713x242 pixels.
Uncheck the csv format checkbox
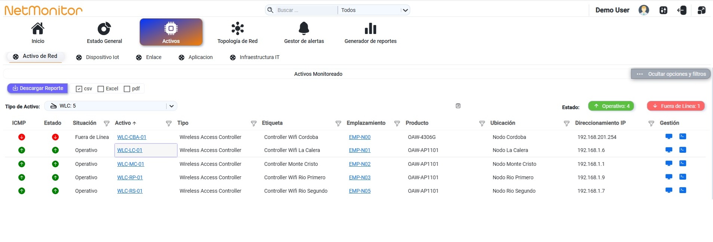(x=79, y=89)
